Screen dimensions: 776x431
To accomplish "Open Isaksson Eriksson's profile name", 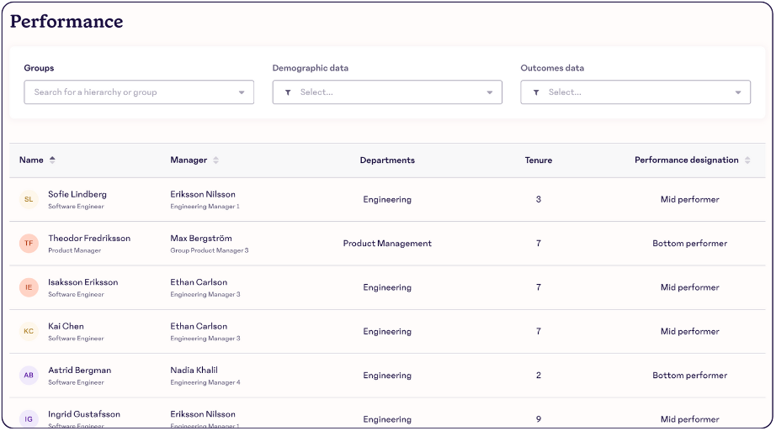I will coord(82,282).
